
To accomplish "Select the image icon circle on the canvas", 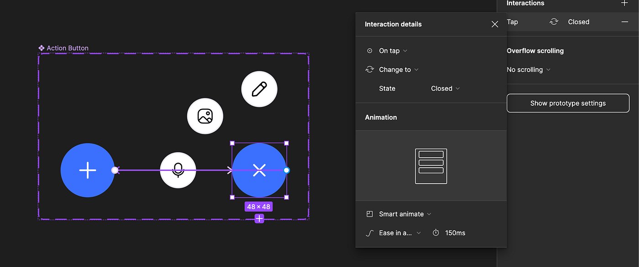I will (205, 116).
